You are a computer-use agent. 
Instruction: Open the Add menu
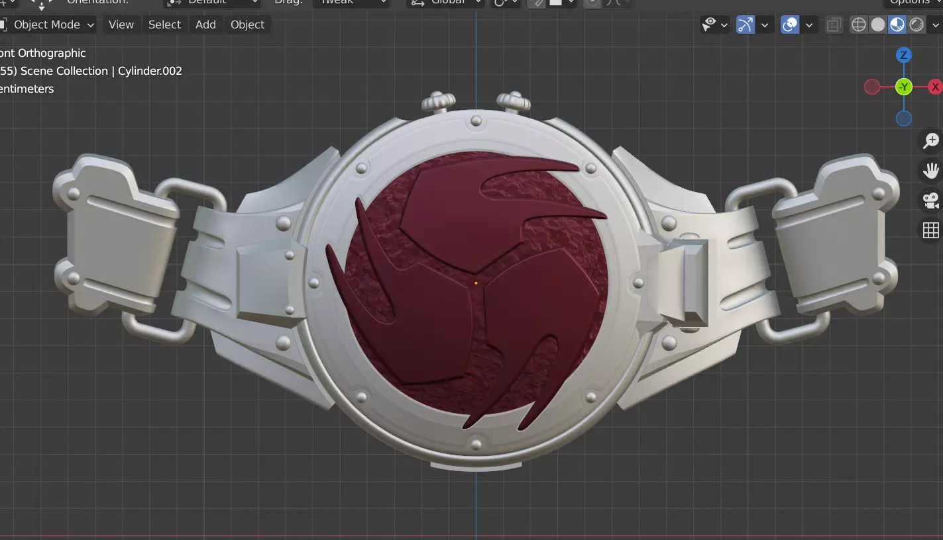(x=205, y=24)
